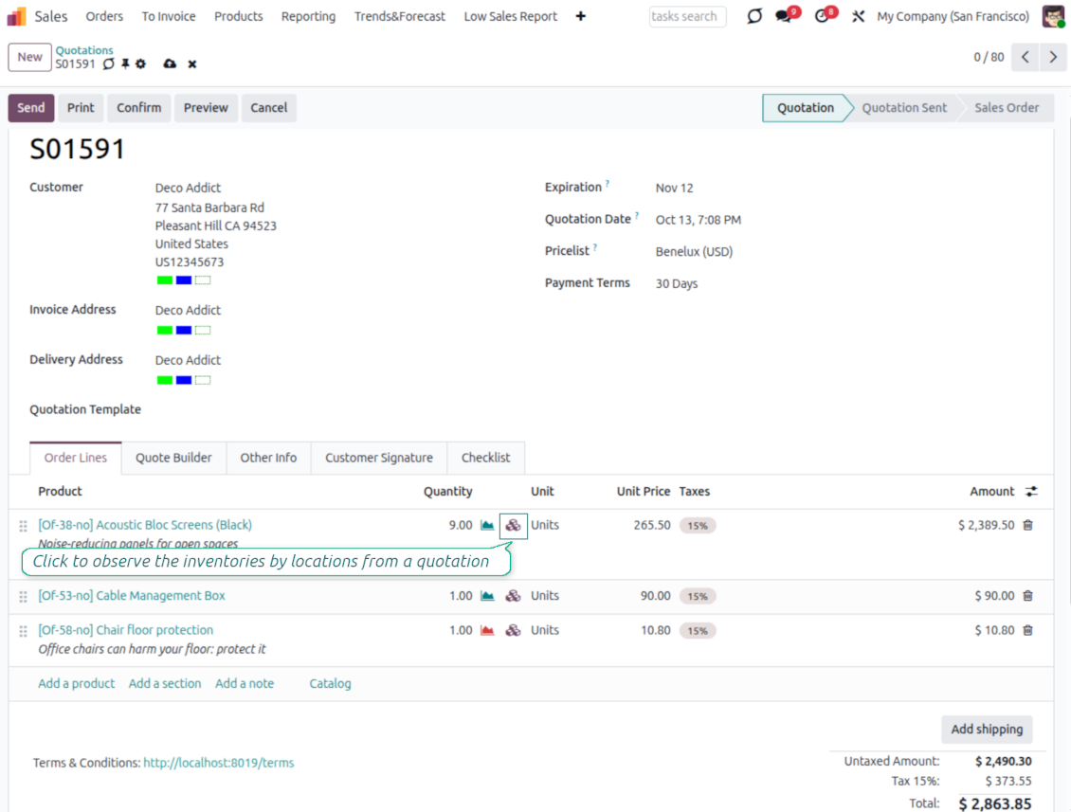Pin the quotation with the pin icon
This screenshot has height=812, width=1071.
point(123,63)
